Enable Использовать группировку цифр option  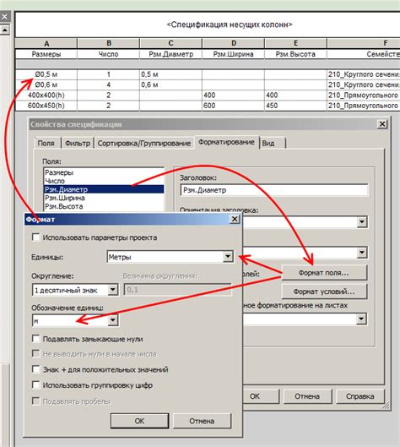[x=36, y=384]
